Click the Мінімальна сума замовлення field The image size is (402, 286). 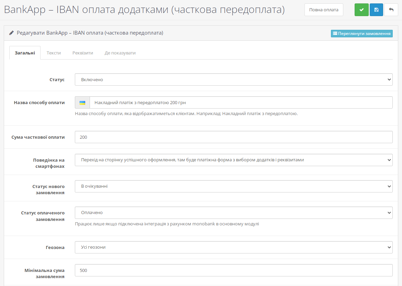(233, 270)
